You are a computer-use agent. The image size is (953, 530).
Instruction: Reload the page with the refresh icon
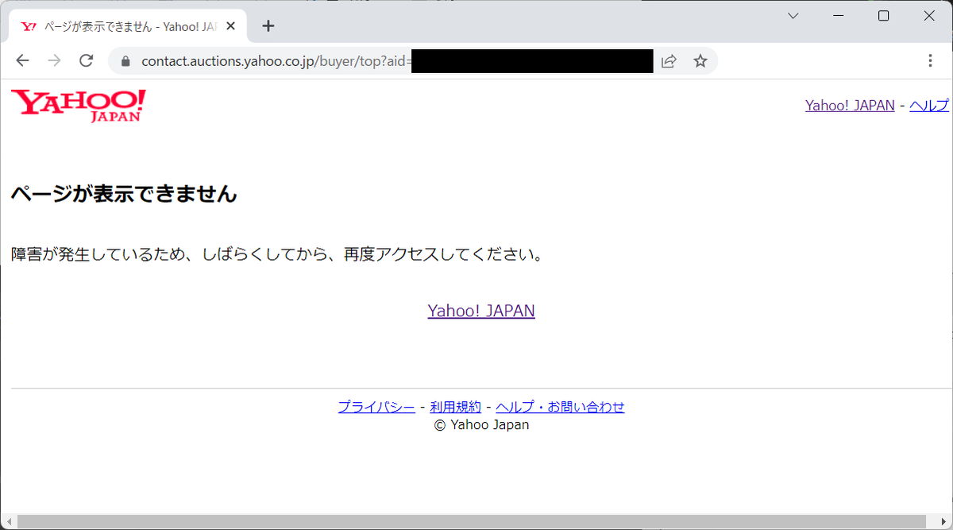[87, 60]
